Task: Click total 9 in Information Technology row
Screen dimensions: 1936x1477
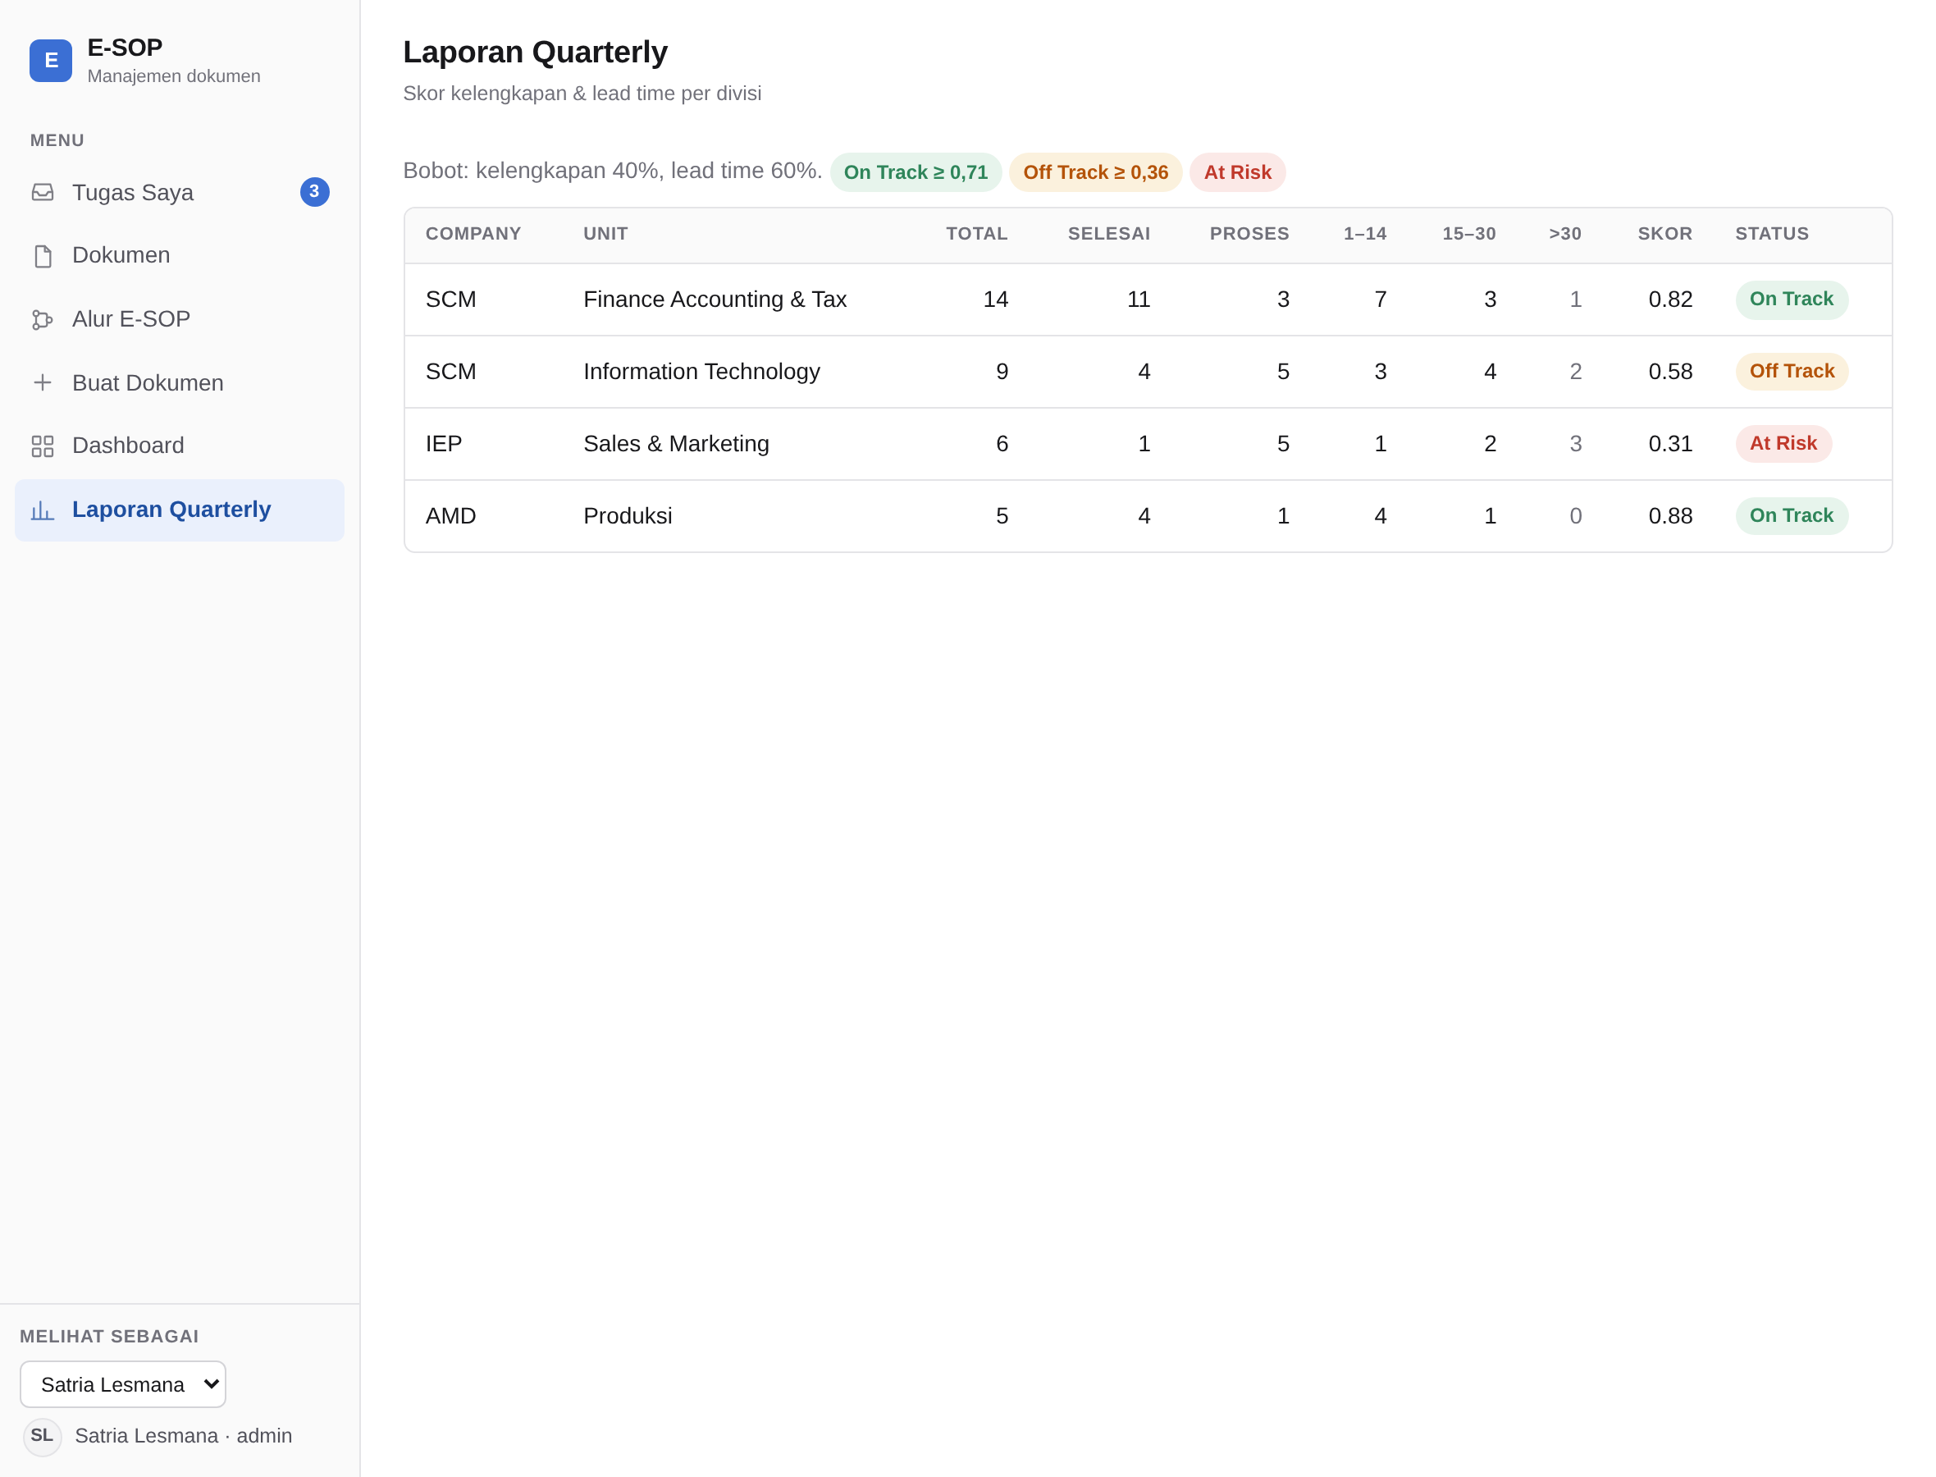Action: tap(1001, 372)
